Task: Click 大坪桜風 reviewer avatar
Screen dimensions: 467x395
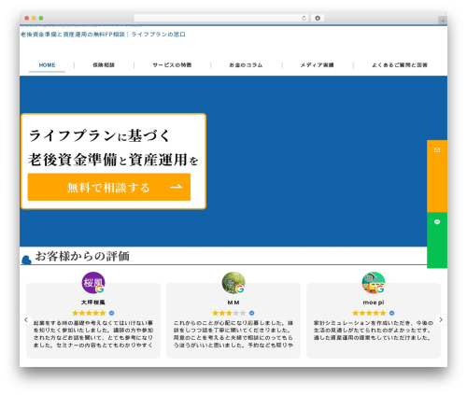Action: coord(93,283)
